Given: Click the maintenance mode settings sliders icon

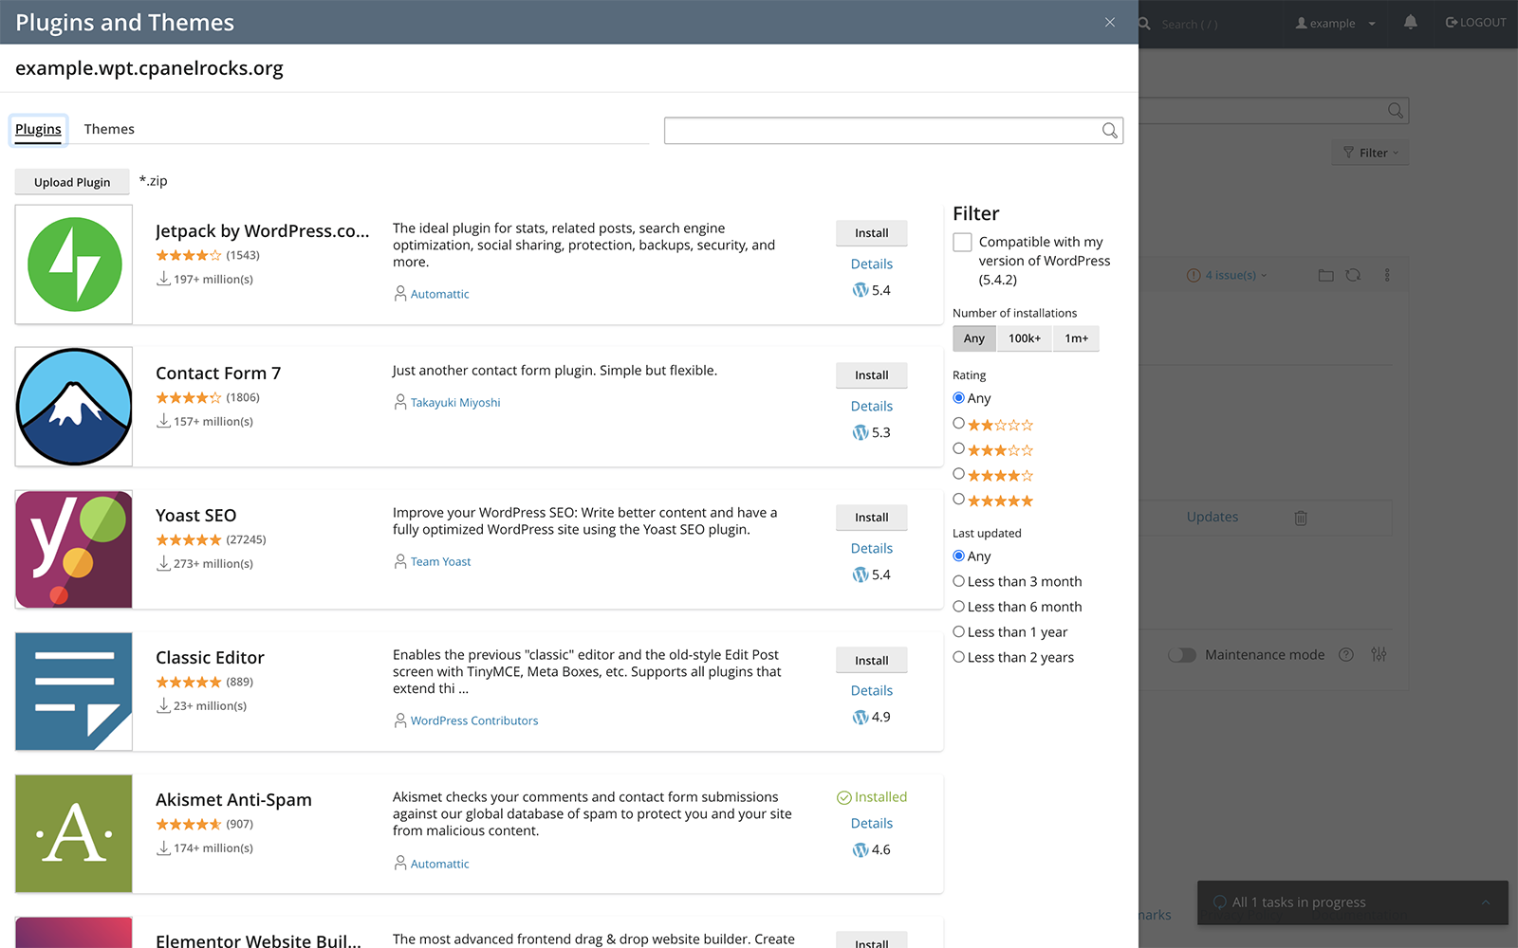Looking at the screenshot, I should pyautogui.click(x=1379, y=655).
